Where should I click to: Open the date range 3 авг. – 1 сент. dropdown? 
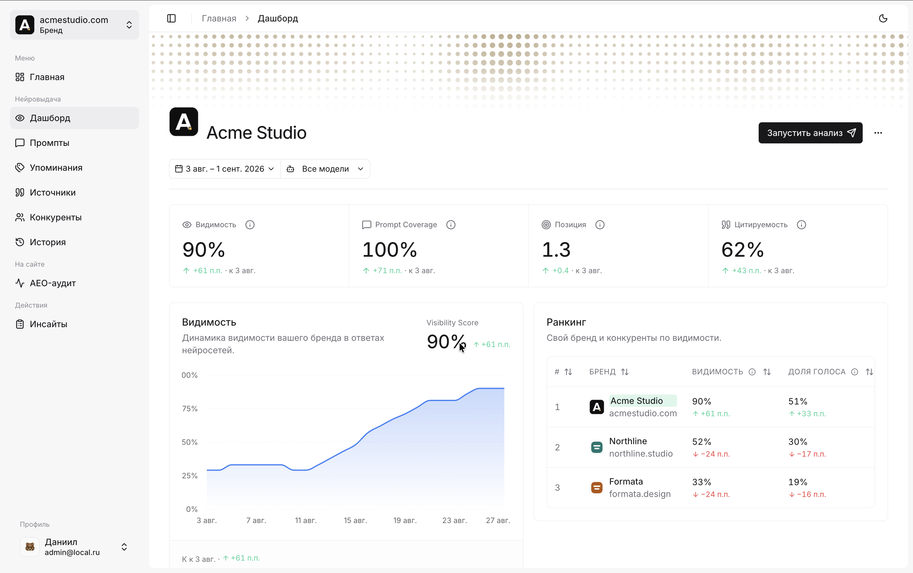coord(225,169)
